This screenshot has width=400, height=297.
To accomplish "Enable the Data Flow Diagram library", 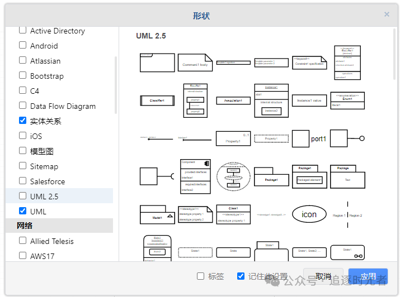I will 23,106.
